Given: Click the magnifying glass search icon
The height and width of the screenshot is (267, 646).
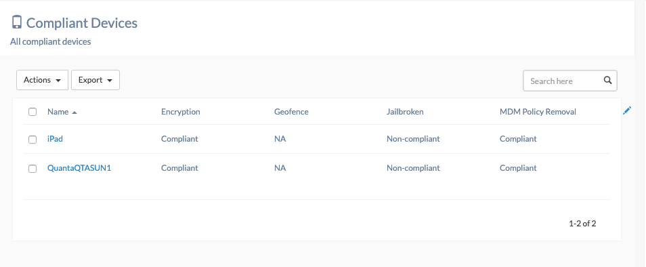Looking at the screenshot, I should [x=607, y=81].
